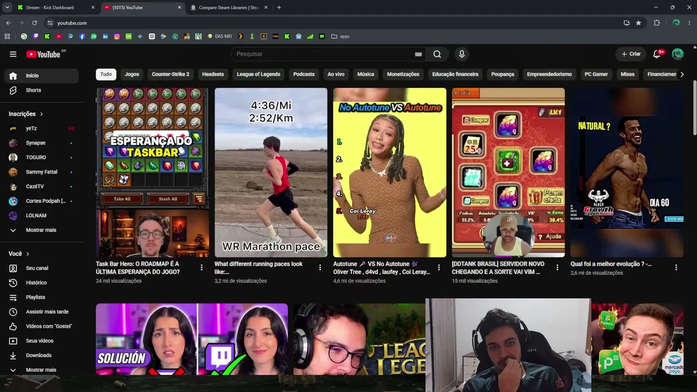The image size is (697, 392).
Task: Open the tab search dropdown
Action: pos(7,8)
